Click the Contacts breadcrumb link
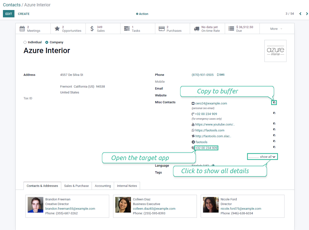This screenshot has height=230, width=309. tap(12, 5)
